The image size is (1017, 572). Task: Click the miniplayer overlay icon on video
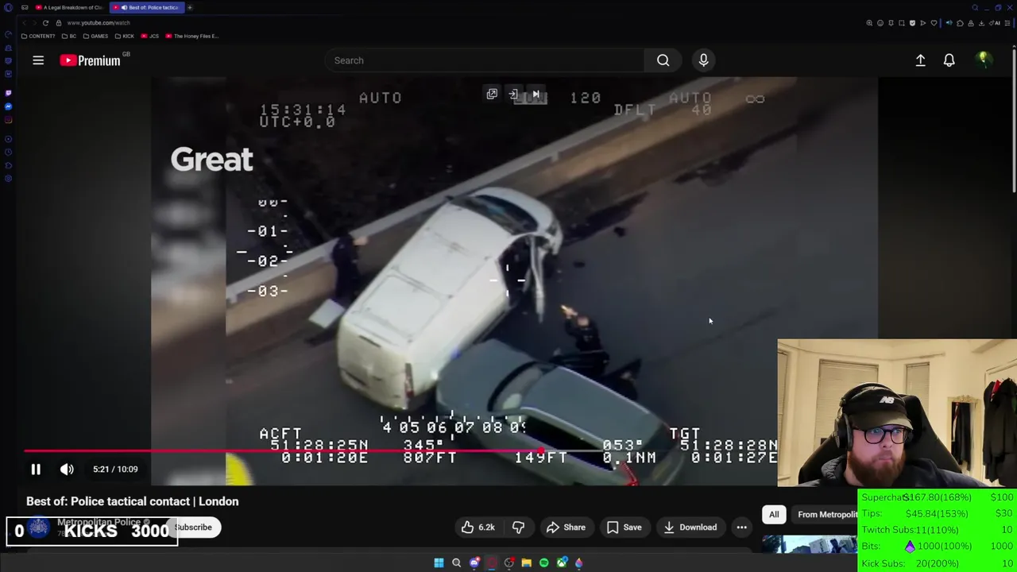(x=492, y=95)
